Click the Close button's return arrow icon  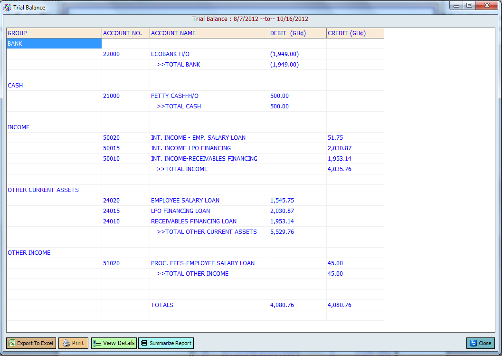pyautogui.click(x=473, y=343)
